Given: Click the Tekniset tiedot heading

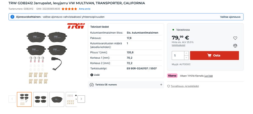Looking at the screenshot, I should coord(100,27).
